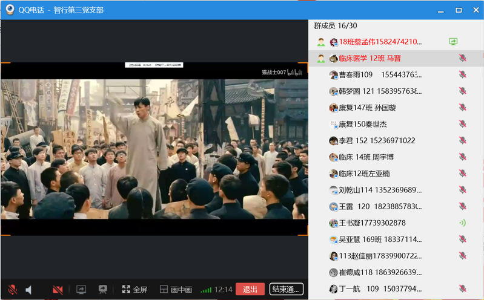Select member 曹春雨109 in member list

396,74
